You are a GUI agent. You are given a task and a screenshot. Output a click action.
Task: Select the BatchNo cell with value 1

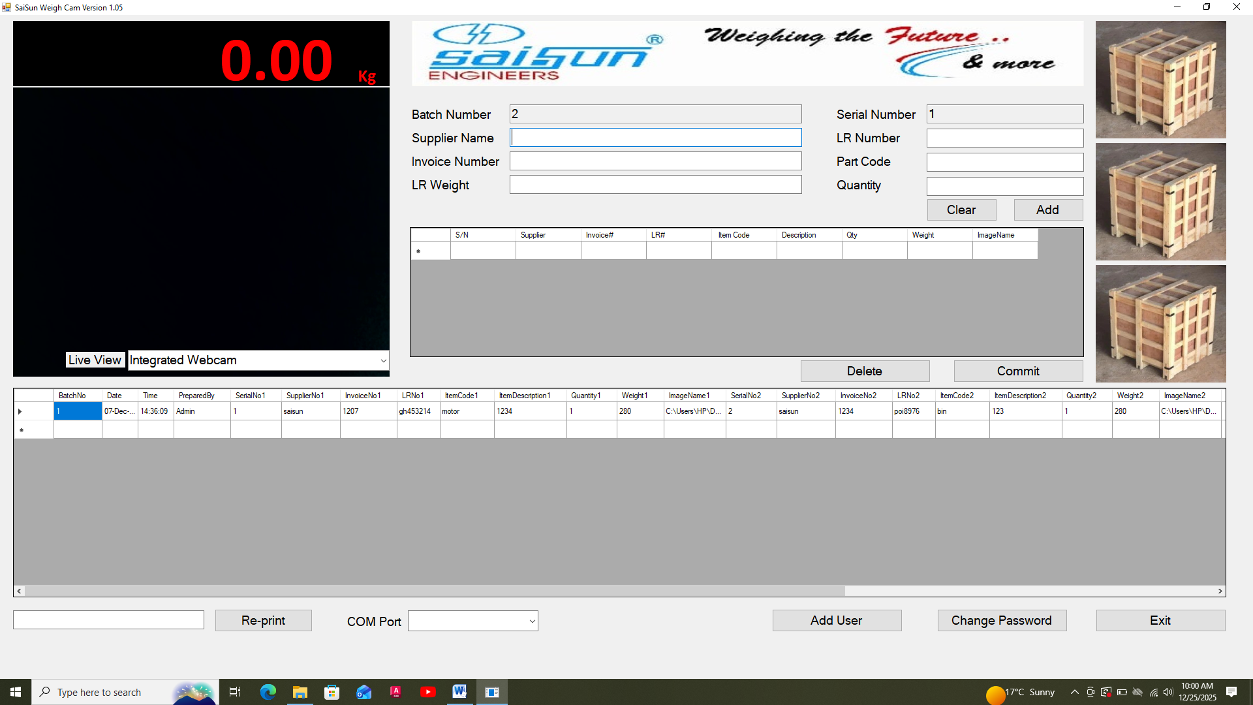pos(77,411)
